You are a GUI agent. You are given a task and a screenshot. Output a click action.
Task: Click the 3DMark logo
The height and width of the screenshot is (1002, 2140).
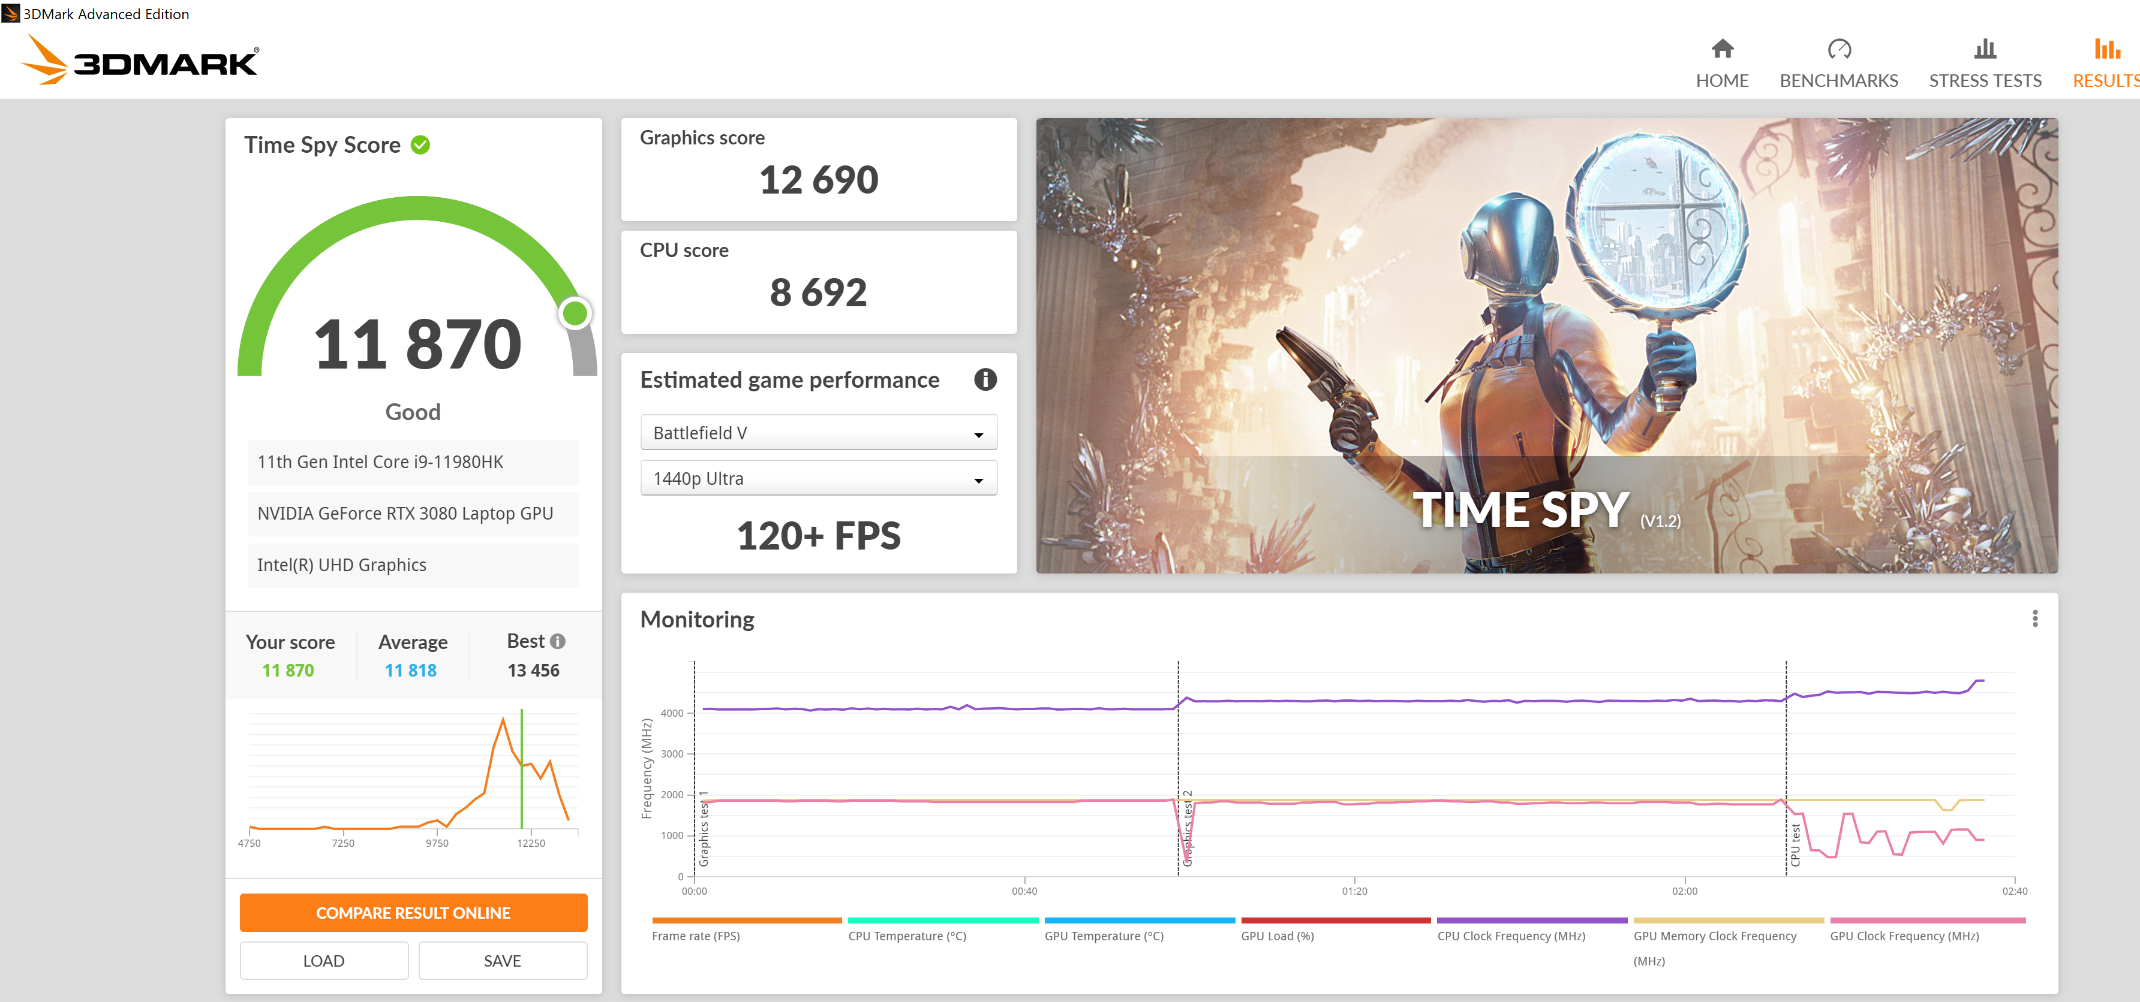[x=139, y=60]
